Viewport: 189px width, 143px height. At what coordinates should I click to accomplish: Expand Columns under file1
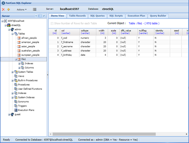[x=19, y=68]
